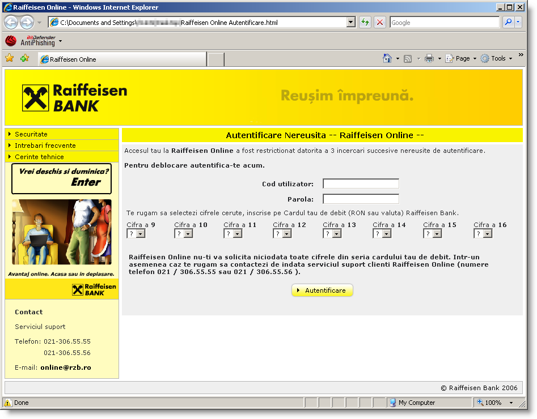
Task: Go forward with the browser Forward arrow
Action: tap(27, 23)
